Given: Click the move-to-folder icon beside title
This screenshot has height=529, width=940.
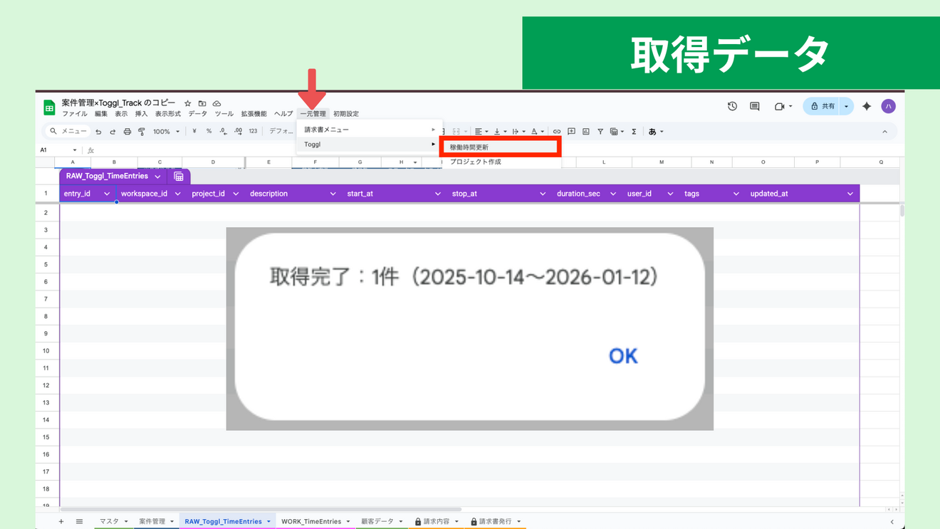Looking at the screenshot, I should (202, 104).
